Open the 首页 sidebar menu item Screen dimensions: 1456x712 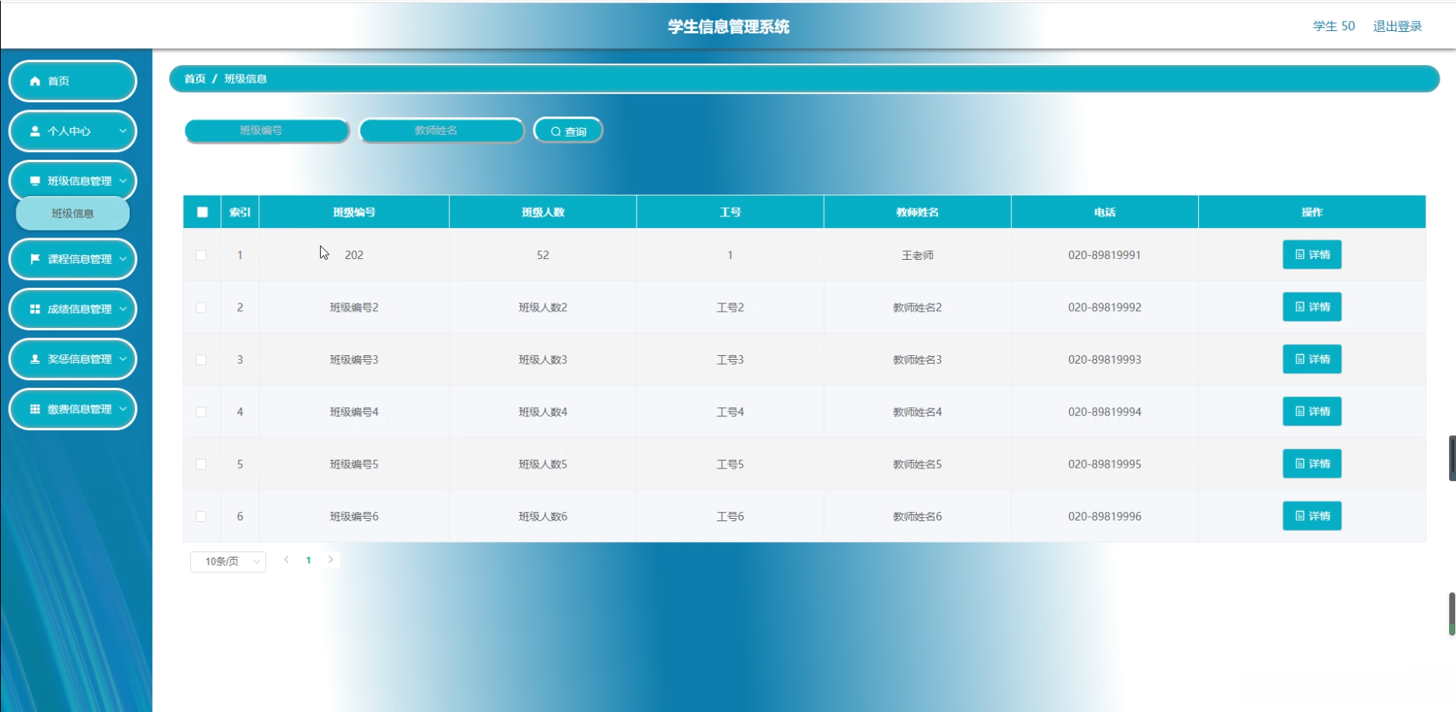tap(73, 81)
